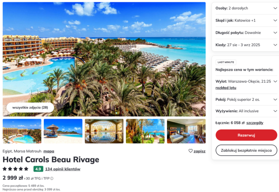Expand Wylot Warszawa-Okęcie flight chevron

pos(275,81)
